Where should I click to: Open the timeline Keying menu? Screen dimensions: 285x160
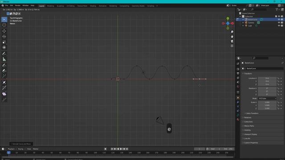point(21,149)
